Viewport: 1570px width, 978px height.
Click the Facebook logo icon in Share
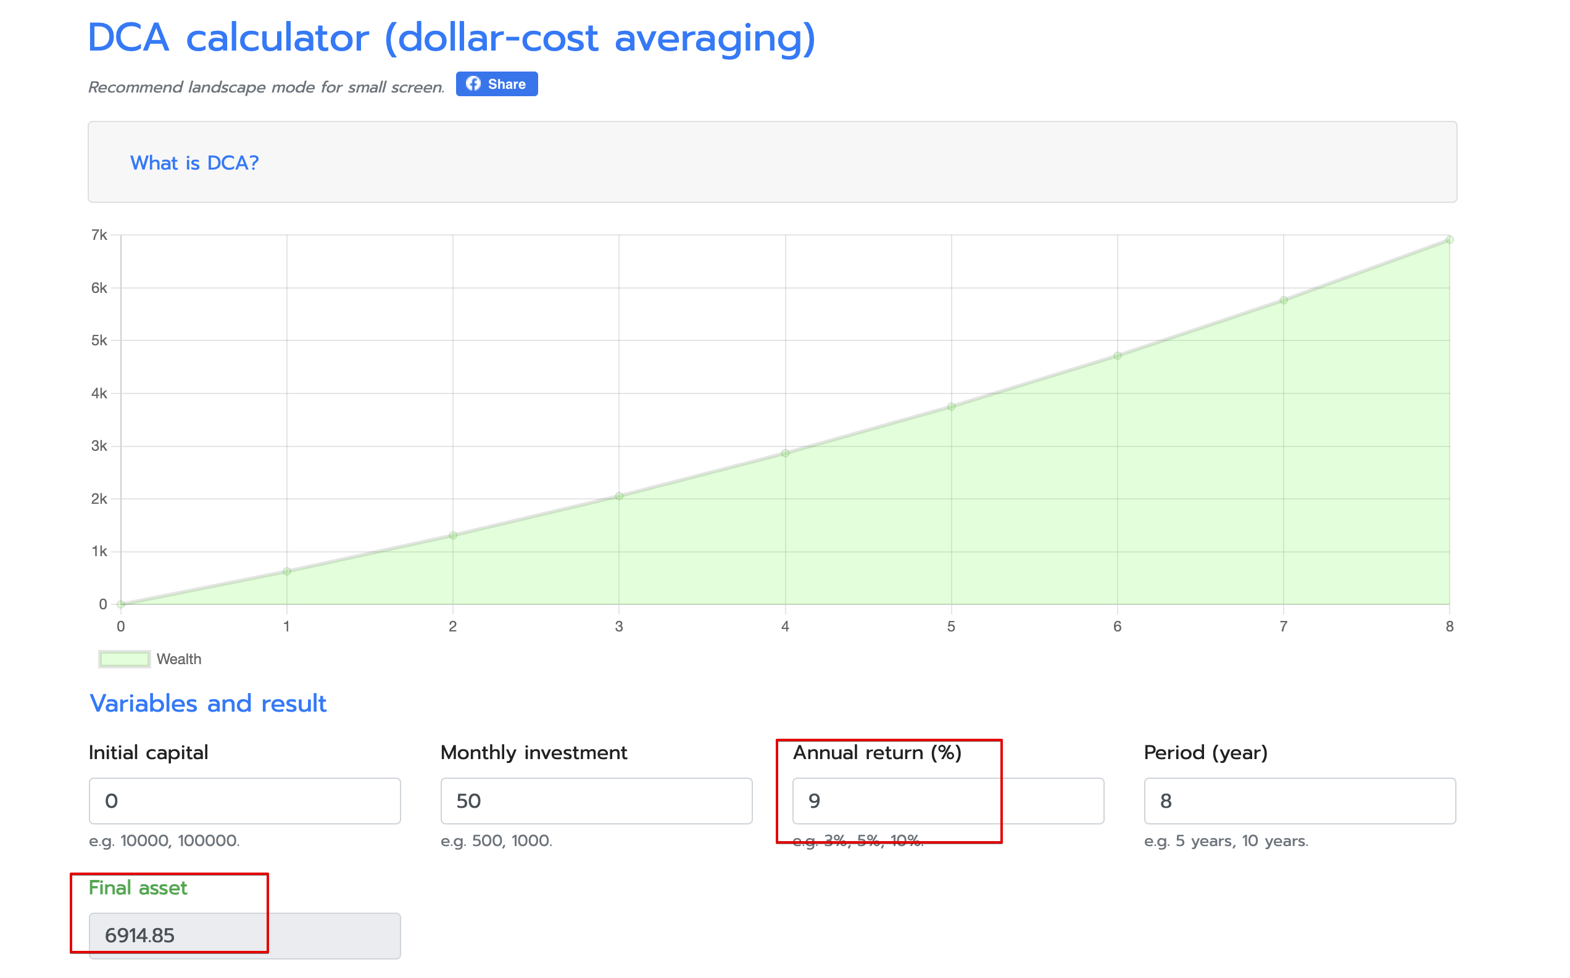[474, 84]
